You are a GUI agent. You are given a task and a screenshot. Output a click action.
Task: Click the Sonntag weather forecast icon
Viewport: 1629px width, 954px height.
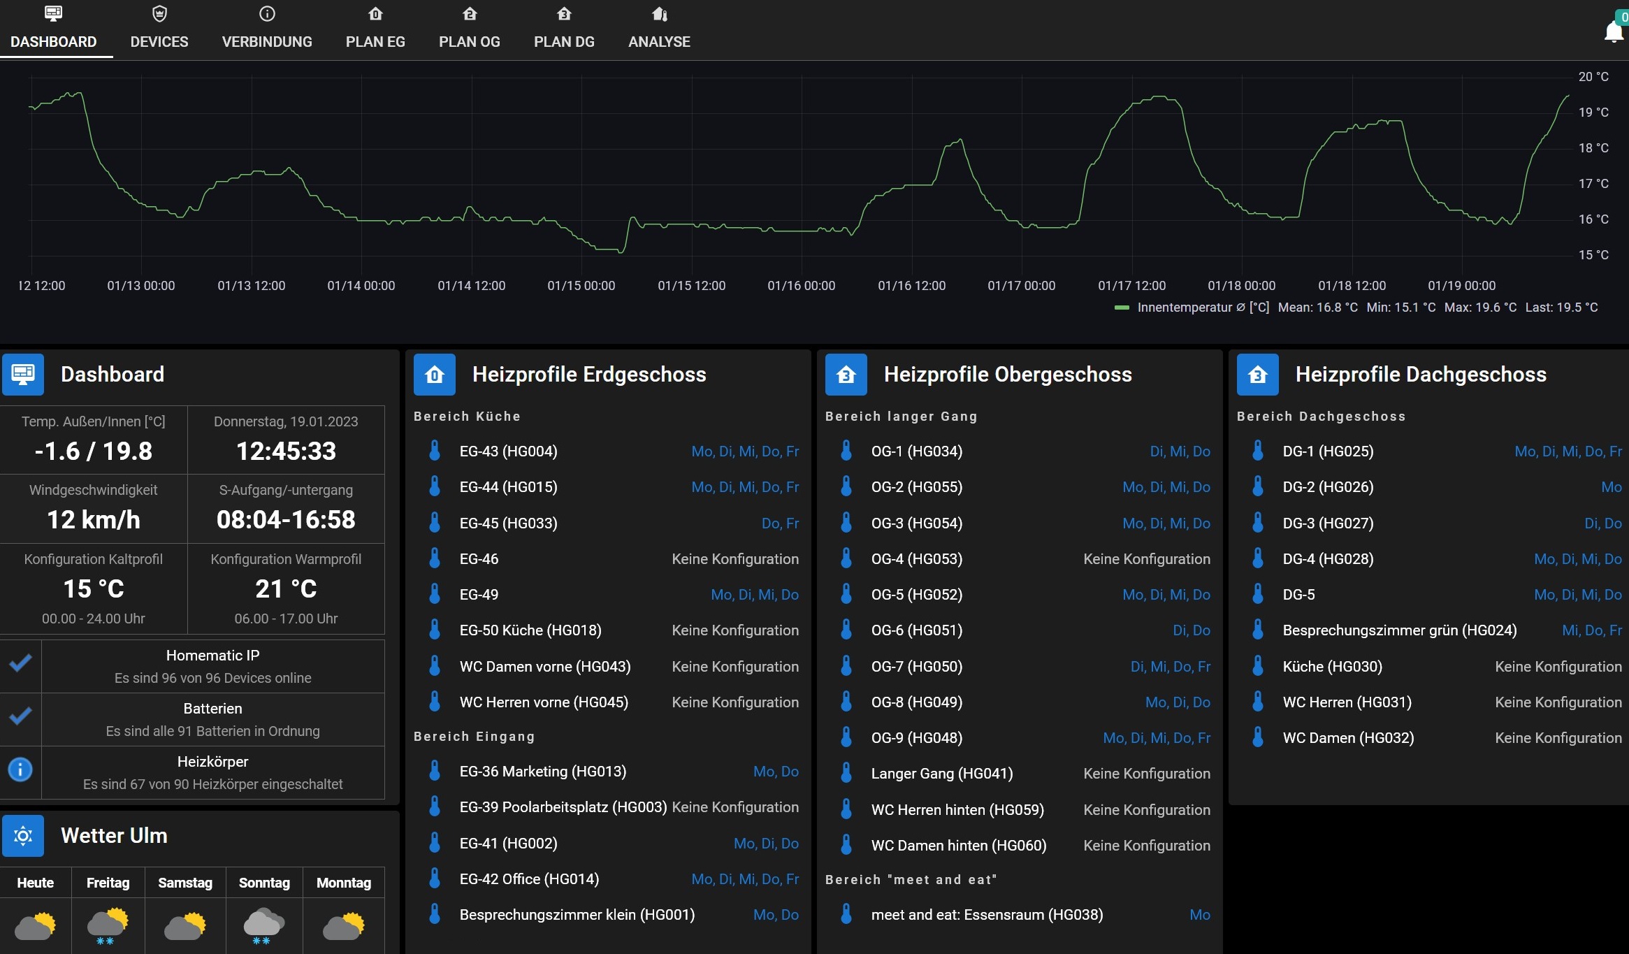pos(263,926)
